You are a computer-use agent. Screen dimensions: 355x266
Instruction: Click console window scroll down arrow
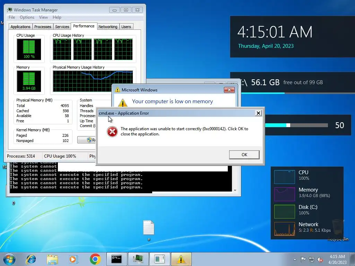click(235, 190)
